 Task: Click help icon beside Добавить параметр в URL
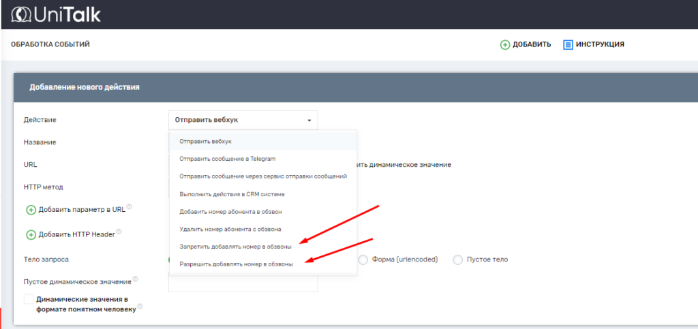pyautogui.click(x=129, y=208)
